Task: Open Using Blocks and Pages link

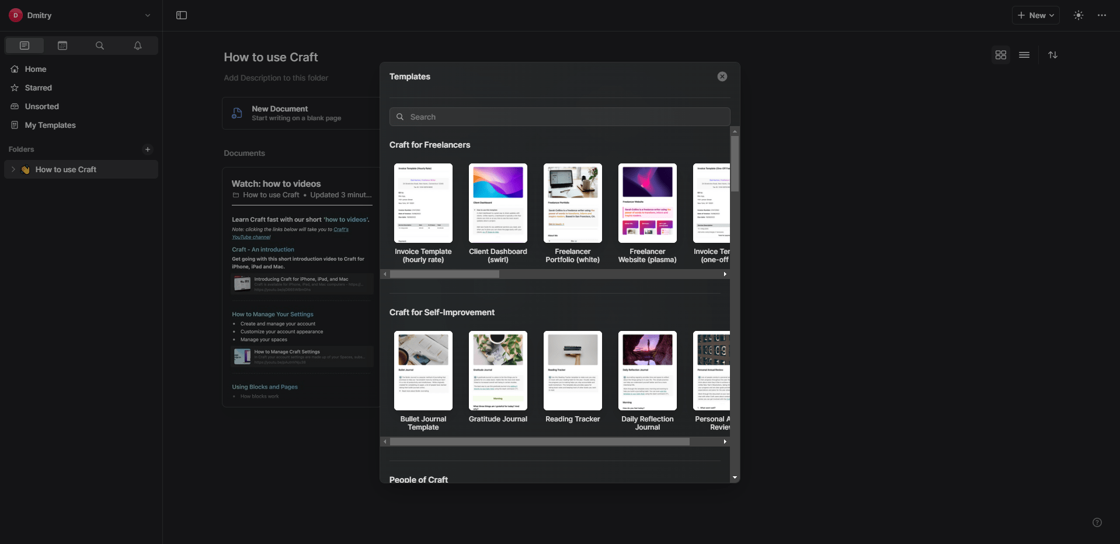Action: pyautogui.click(x=265, y=387)
